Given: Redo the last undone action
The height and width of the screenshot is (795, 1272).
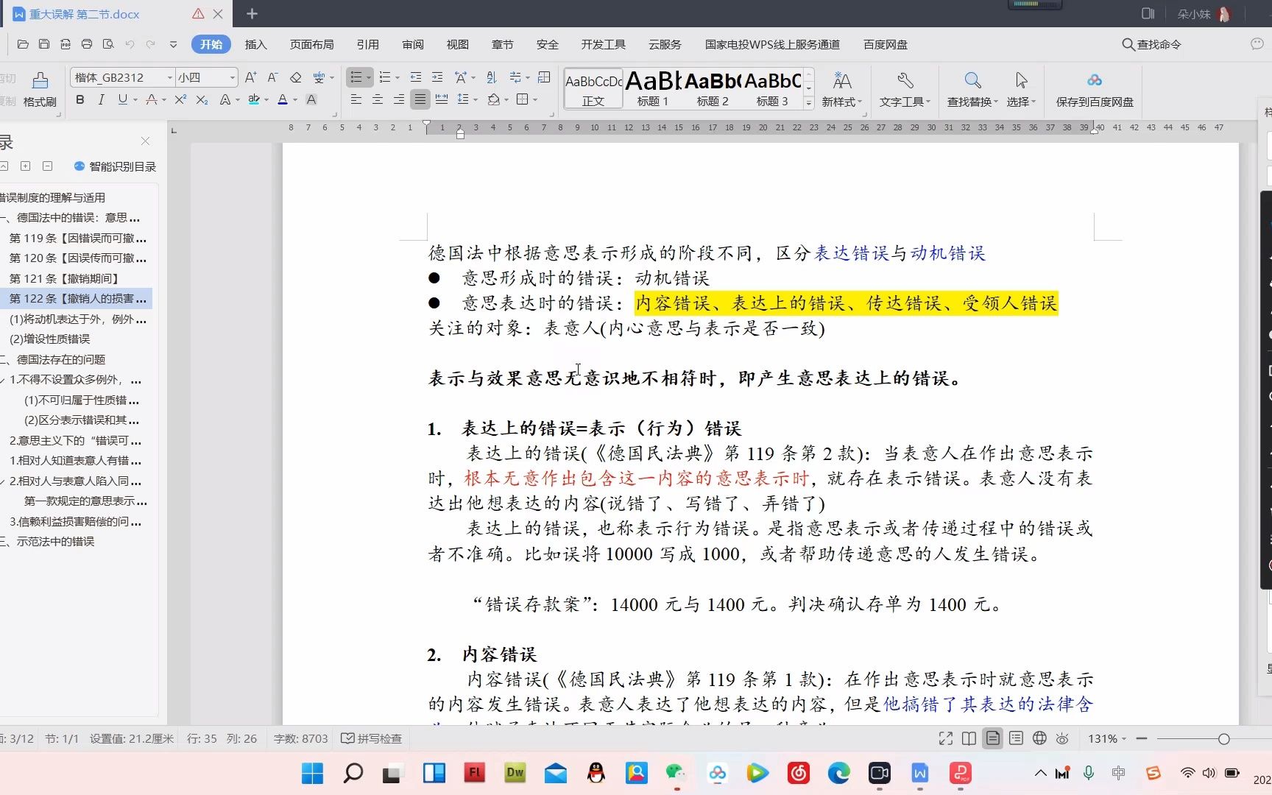Looking at the screenshot, I should [x=151, y=44].
